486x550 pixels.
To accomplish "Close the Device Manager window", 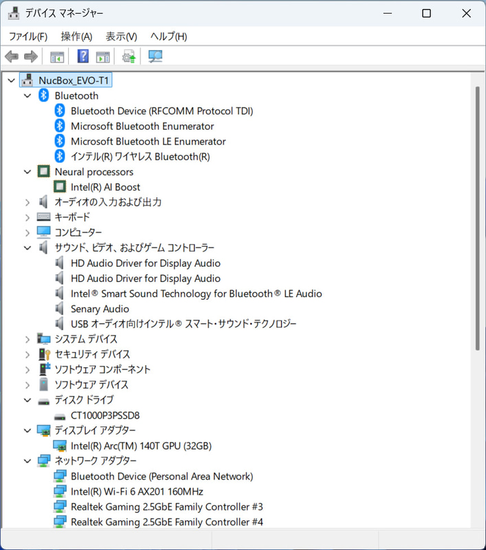I will point(466,13).
